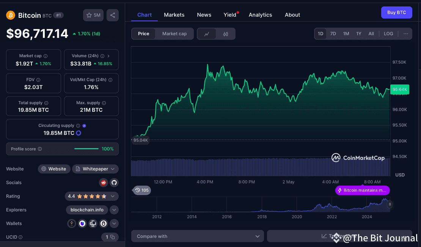Toggle LOG scale on chart
Image resolution: width=421 pixels, height=247 pixels.
coord(388,34)
